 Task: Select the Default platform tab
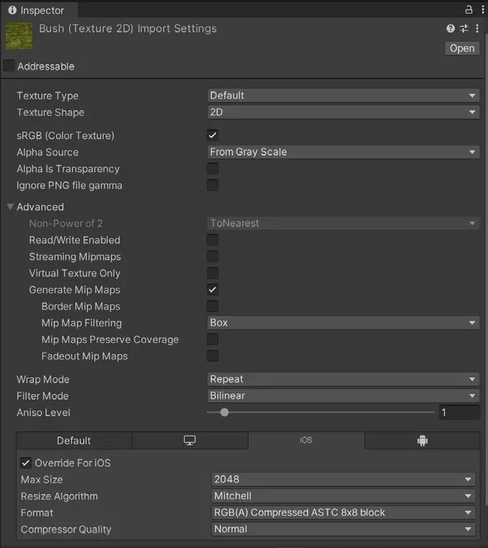click(x=74, y=441)
